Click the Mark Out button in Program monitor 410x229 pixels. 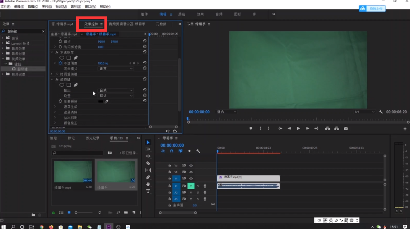point(268,128)
